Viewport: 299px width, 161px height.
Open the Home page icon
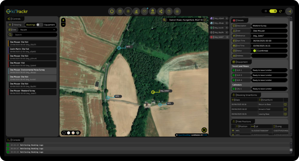tap(112, 11)
